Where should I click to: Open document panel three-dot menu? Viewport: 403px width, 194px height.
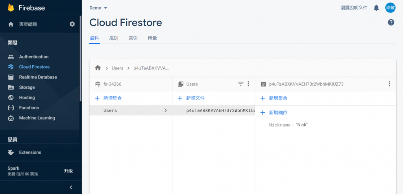389,84
